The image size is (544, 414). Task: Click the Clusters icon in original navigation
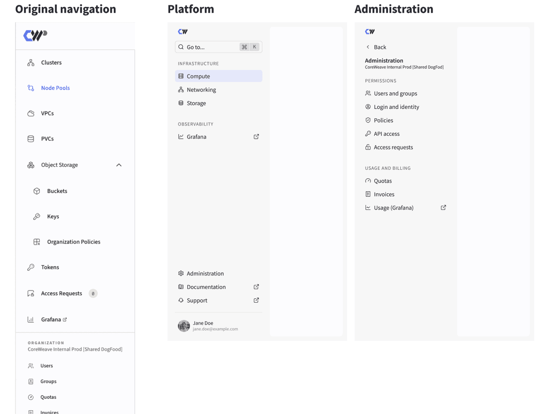pyautogui.click(x=31, y=62)
